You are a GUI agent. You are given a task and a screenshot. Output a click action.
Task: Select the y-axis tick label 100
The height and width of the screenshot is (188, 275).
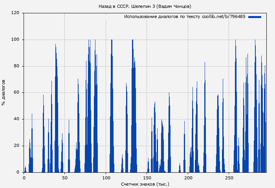pyautogui.click(x=15, y=40)
